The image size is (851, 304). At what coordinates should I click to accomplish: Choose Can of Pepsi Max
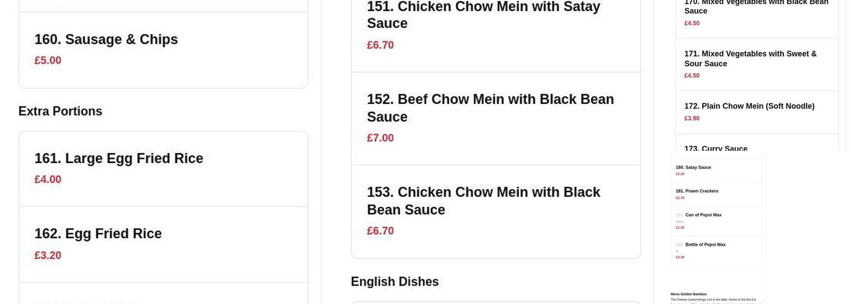(703, 215)
